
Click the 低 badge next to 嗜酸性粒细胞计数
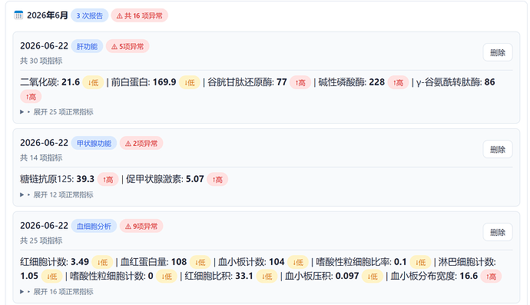click(167, 277)
